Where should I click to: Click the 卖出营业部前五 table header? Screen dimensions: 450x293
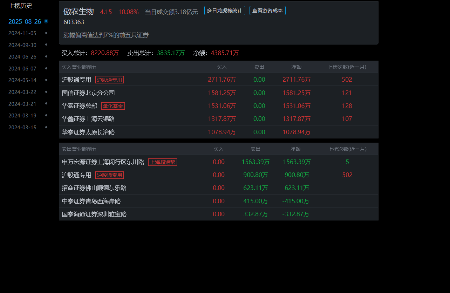tap(79, 149)
